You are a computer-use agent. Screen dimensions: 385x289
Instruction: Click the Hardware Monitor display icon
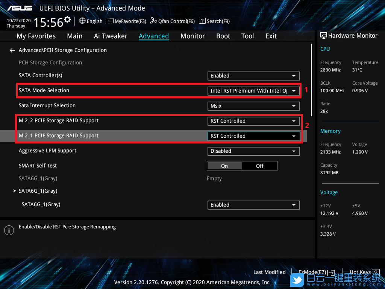[x=323, y=35]
